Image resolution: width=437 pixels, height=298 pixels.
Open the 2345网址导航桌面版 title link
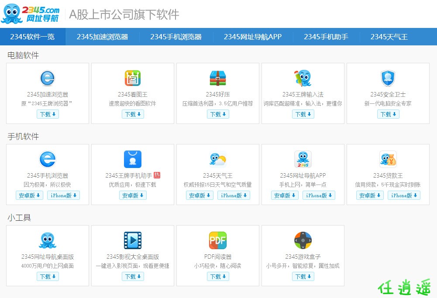coord(48,257)
